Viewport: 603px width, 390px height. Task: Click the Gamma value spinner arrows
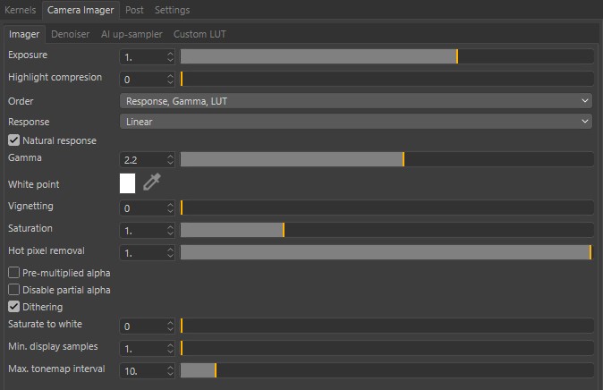170,160
